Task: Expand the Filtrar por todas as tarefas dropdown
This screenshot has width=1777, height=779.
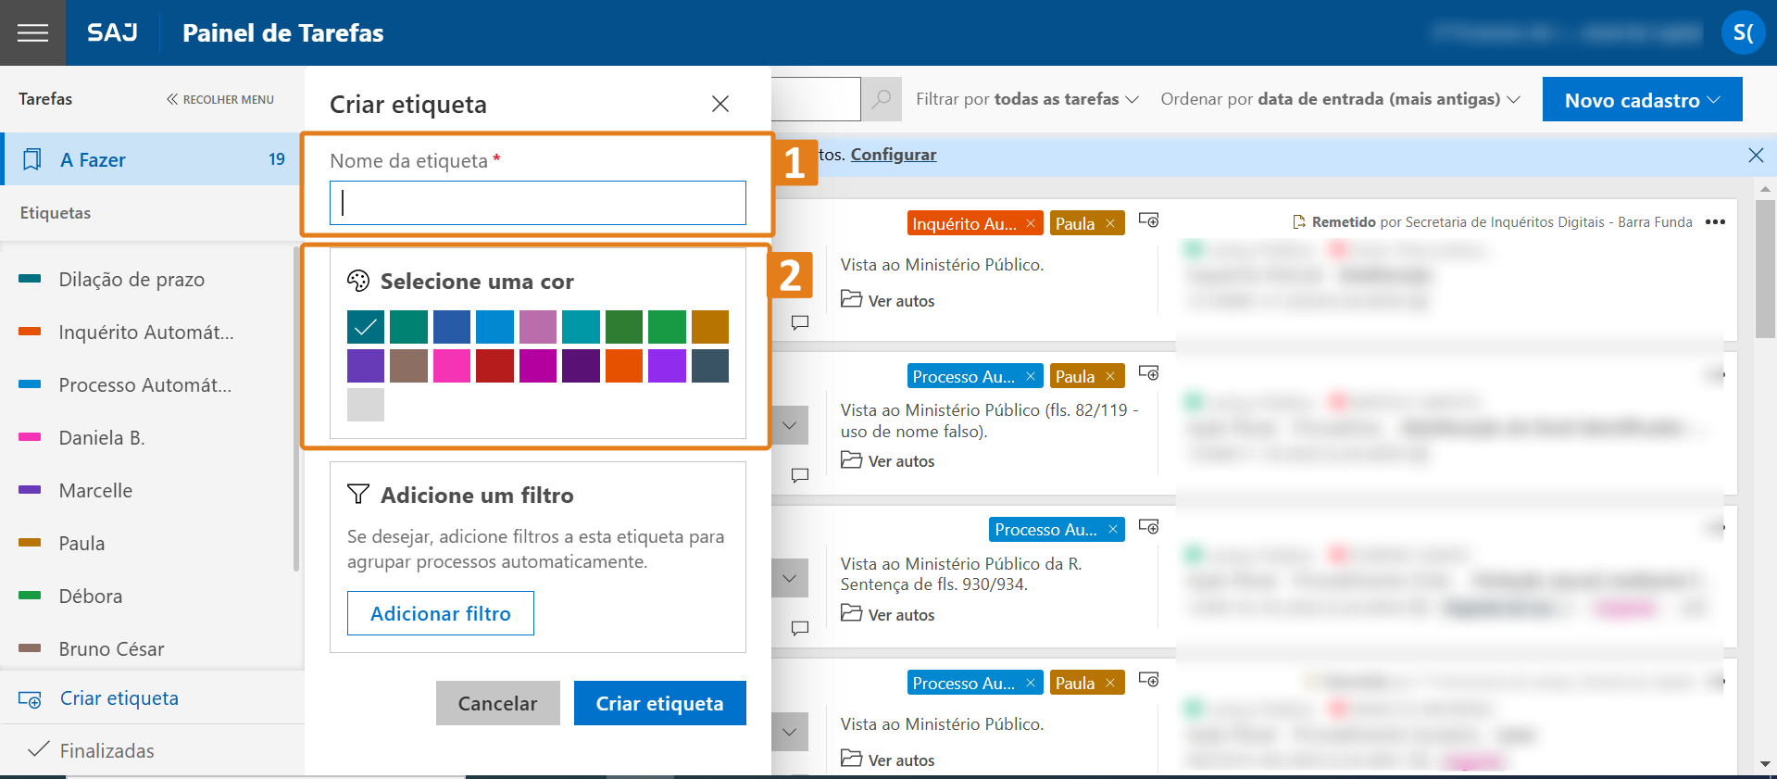Action: tap(1027, 99)
